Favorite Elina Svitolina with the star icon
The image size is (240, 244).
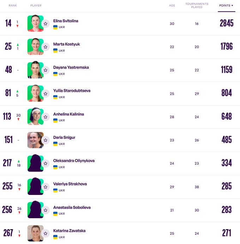pos(46,24)
